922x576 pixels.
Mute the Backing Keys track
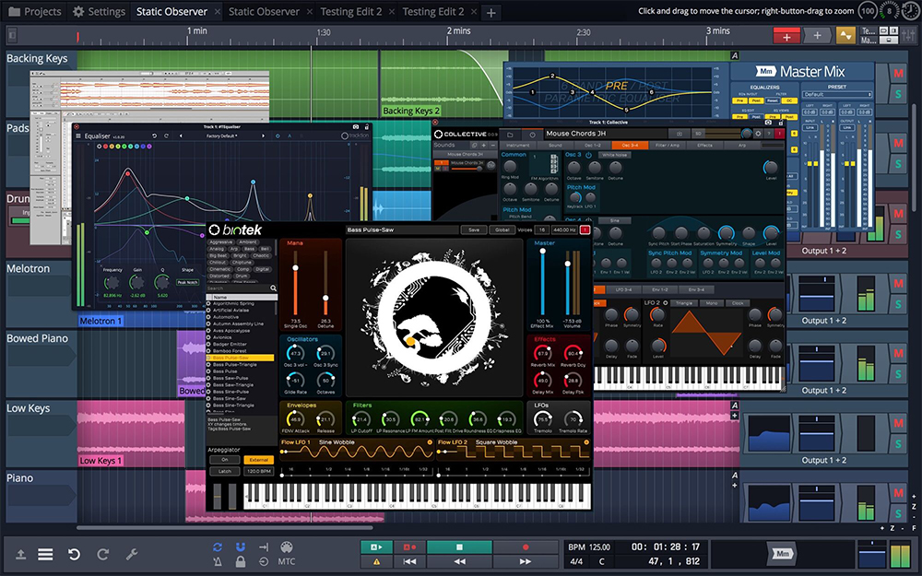pyautogui.click(x=898, y=74)
